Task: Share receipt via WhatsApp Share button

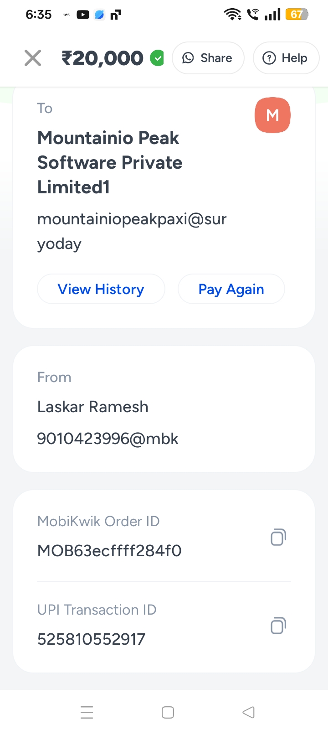Action: (208, 58)
